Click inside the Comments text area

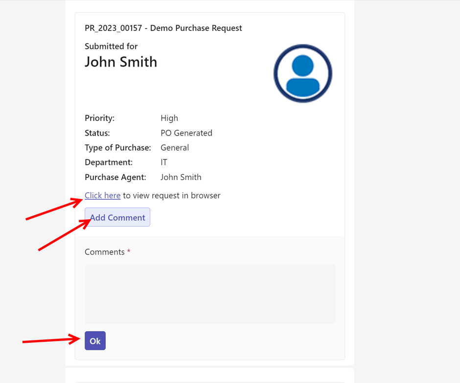tap(209, 293)
